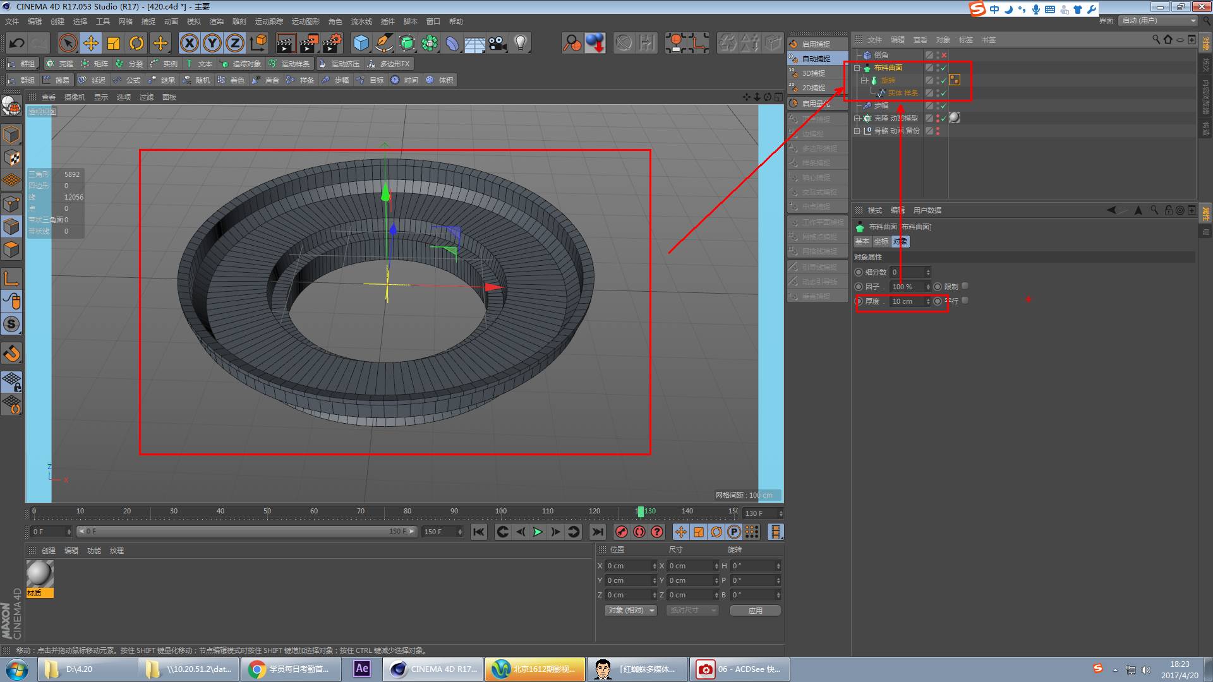Enable the 限制 checkbox
This screenshot has height=682, width=1213.
pyautogui.click(x=965, y=286)
